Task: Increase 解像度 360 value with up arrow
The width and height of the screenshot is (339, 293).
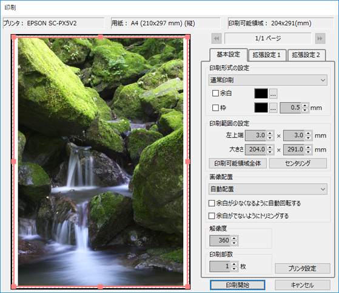Action: [x=234, y=238]
